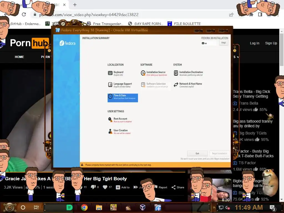Click the 11:49 AM taskbar clock
This screenshot has width=284, height=213.
click(x=249, y=207)
